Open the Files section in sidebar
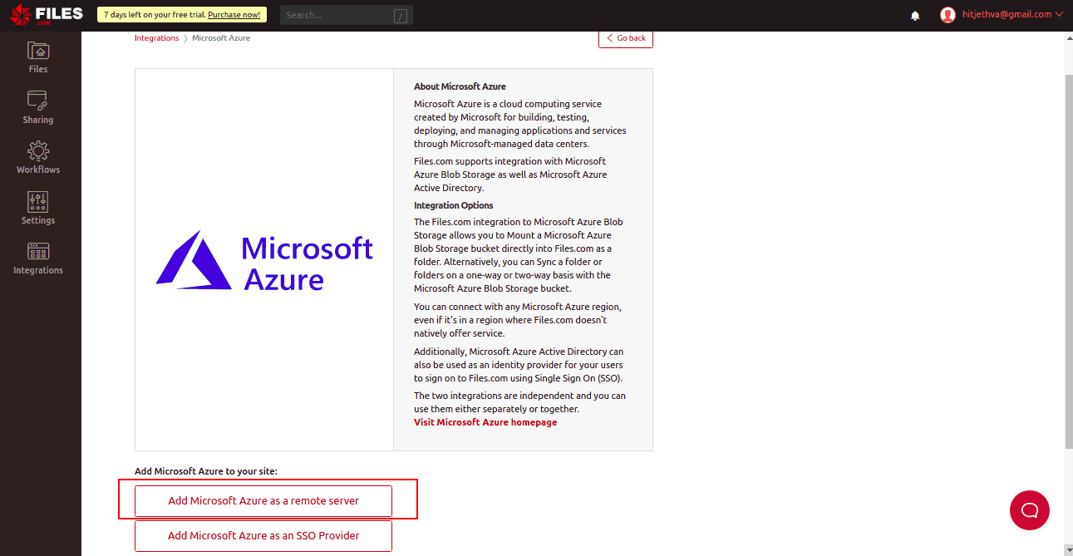 coord(38,57)
